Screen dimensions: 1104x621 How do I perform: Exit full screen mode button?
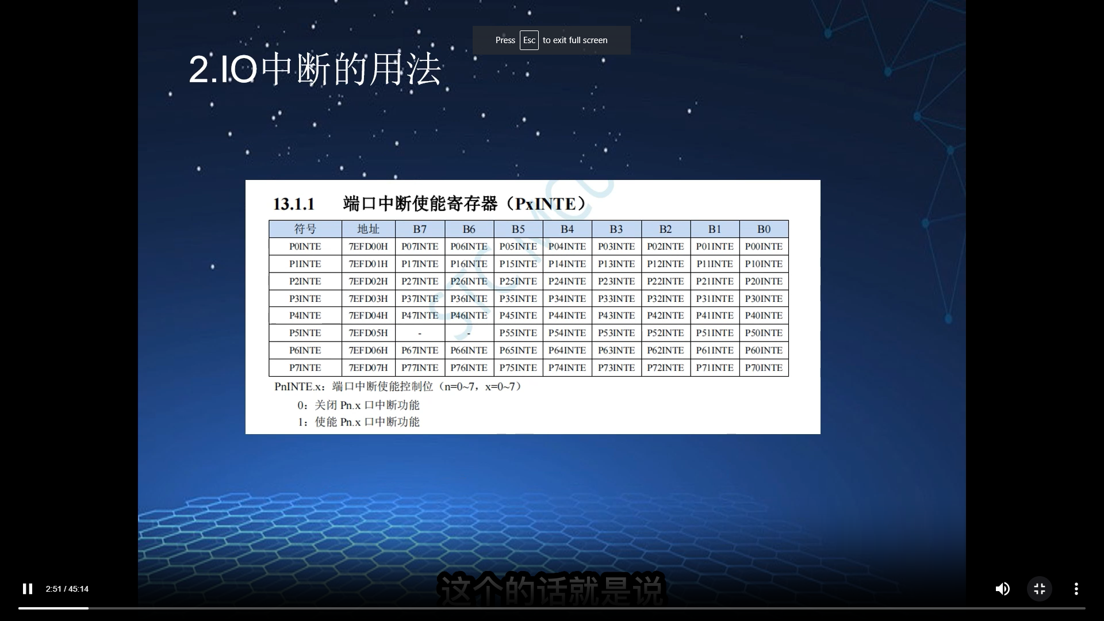(1040, 589)
